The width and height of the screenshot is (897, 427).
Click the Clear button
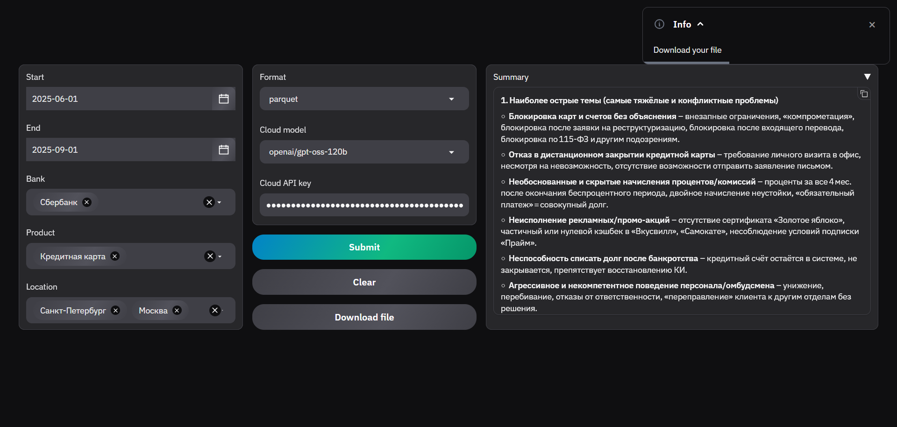point(364,282)
